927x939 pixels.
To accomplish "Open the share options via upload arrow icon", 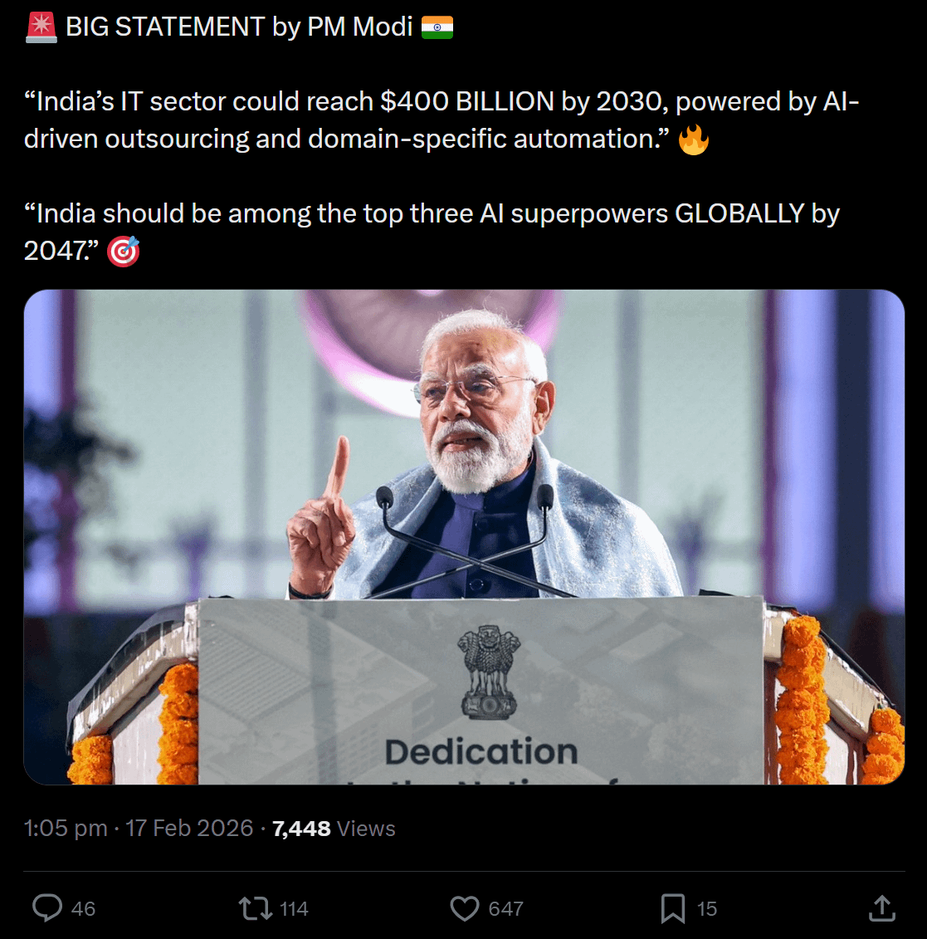I will click(x=881, y=908).
